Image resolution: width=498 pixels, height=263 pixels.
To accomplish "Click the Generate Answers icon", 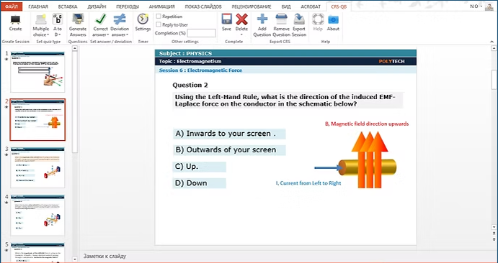I will 78,19.
